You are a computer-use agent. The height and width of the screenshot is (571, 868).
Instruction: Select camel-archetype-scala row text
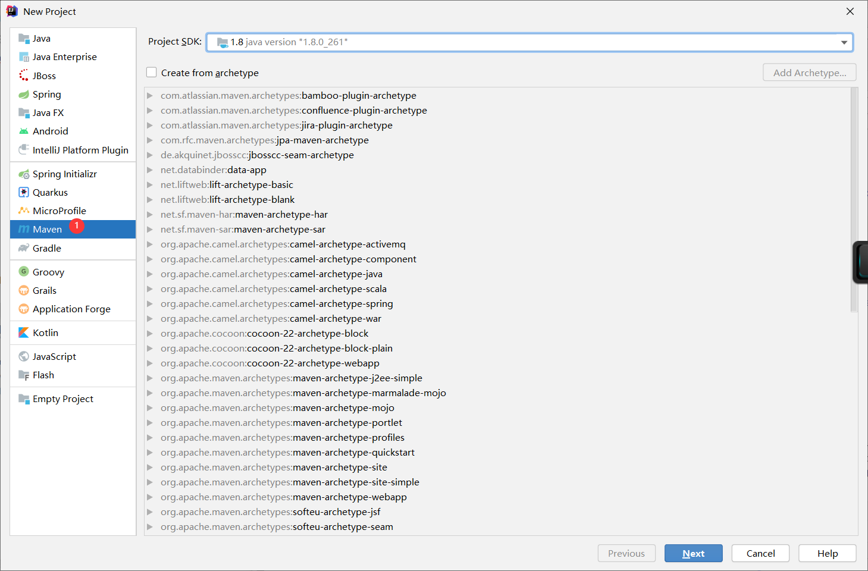pos(274,289)
